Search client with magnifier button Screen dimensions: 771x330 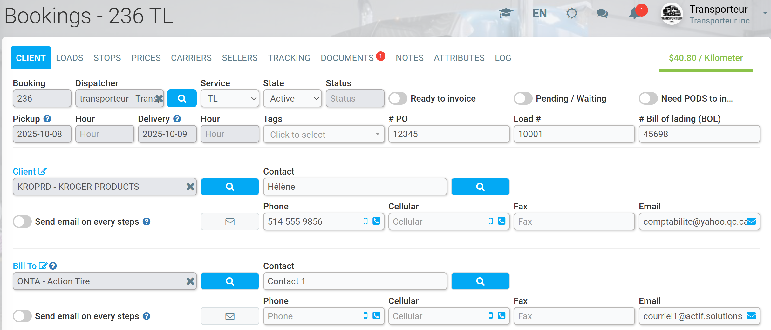(230, 187)
